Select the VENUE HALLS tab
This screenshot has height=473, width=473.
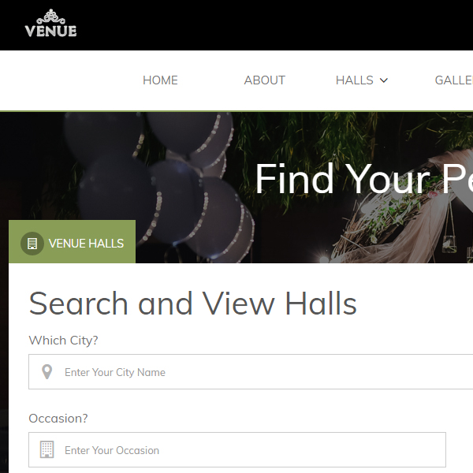(x=72, y=242)
